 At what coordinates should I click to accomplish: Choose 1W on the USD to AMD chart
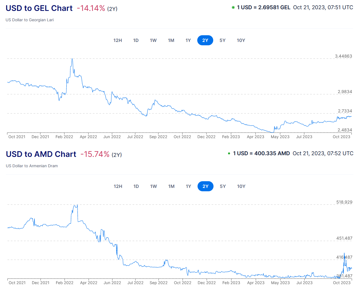pyautogui.click(x=153, y=186)
